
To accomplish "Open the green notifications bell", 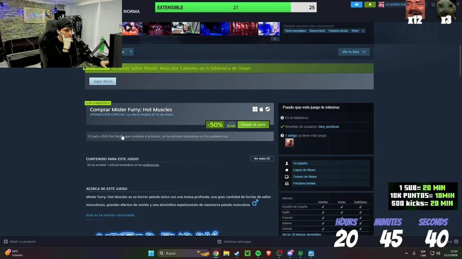I will (370, 4).
